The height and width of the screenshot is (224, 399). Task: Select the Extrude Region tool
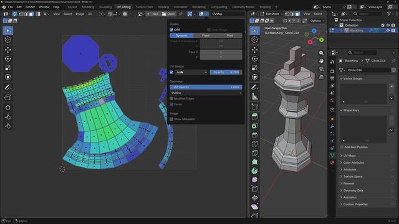coord(254,116)
